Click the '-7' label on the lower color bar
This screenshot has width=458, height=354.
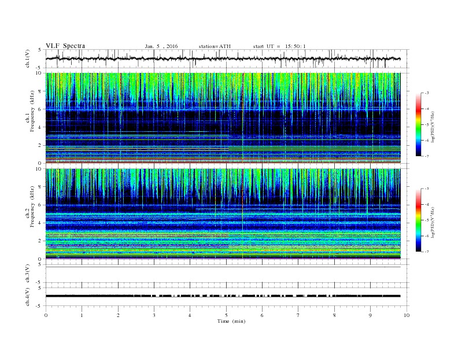click(x=426, y=252)
